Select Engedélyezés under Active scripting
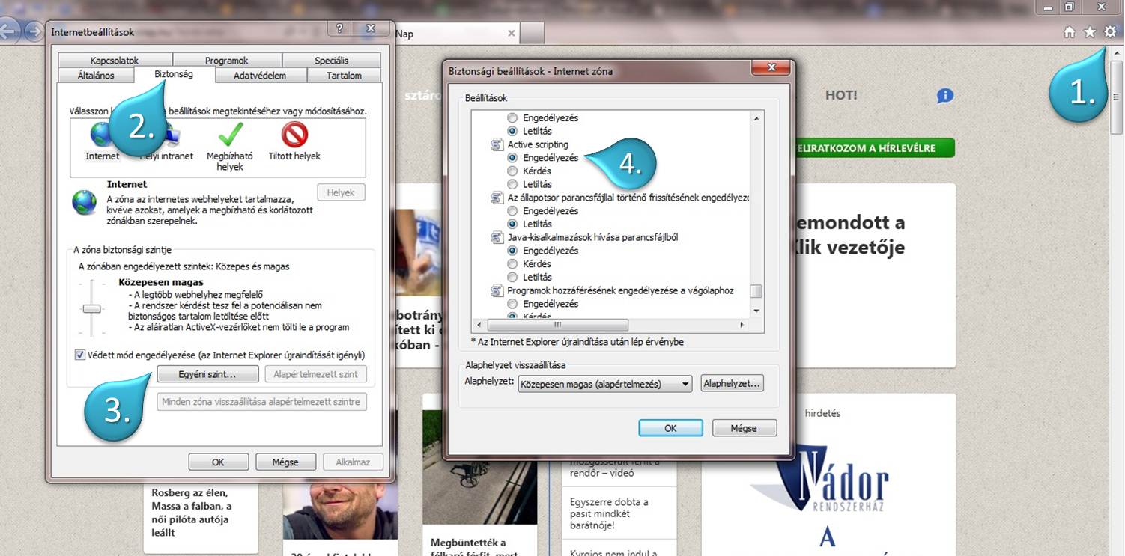 [x=512, y=158]
